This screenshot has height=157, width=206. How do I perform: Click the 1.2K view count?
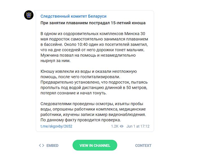click(115, 126)
